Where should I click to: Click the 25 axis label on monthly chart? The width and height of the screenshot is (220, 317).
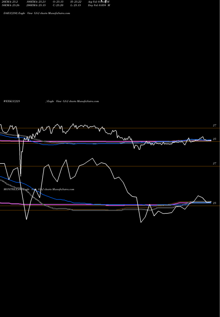pos(214,203)
